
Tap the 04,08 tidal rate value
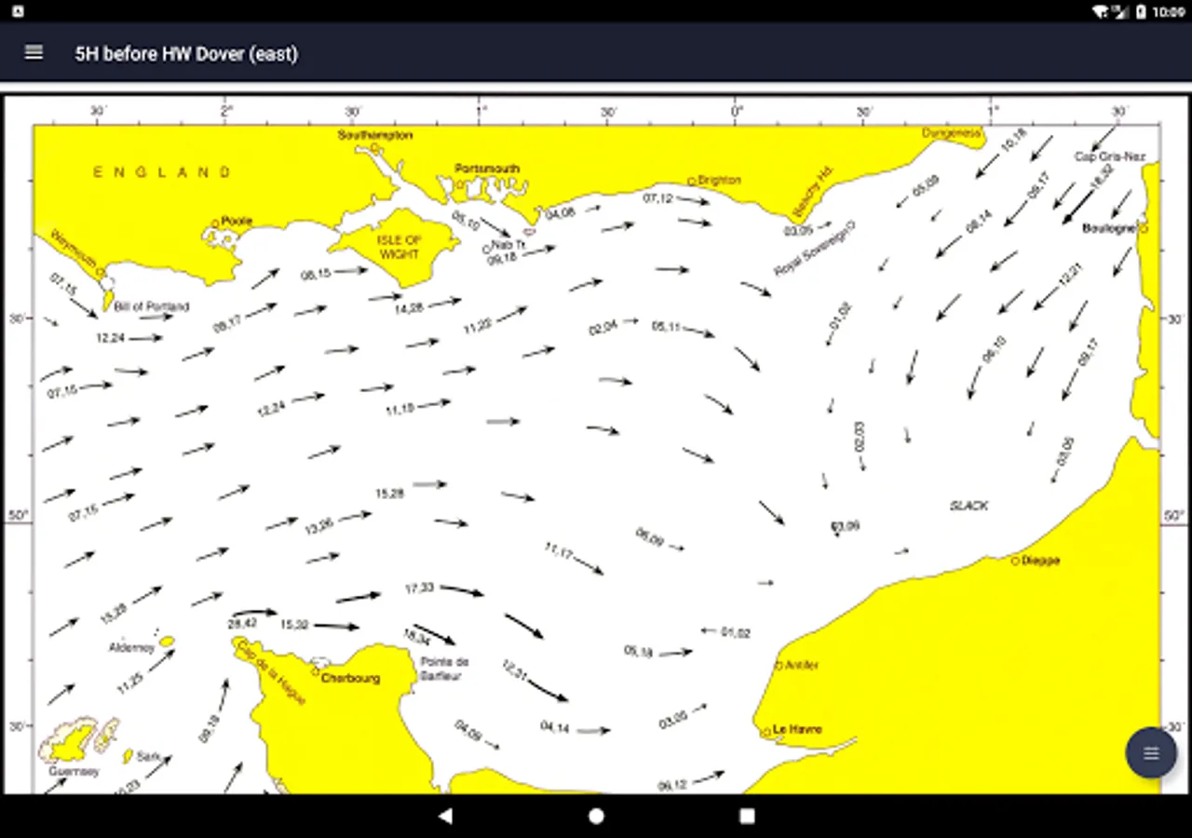pos(561,213)
